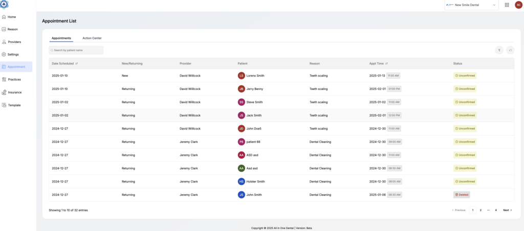Open Insurance section in sidebar
524x231 pixels.
tap(15, 93)
